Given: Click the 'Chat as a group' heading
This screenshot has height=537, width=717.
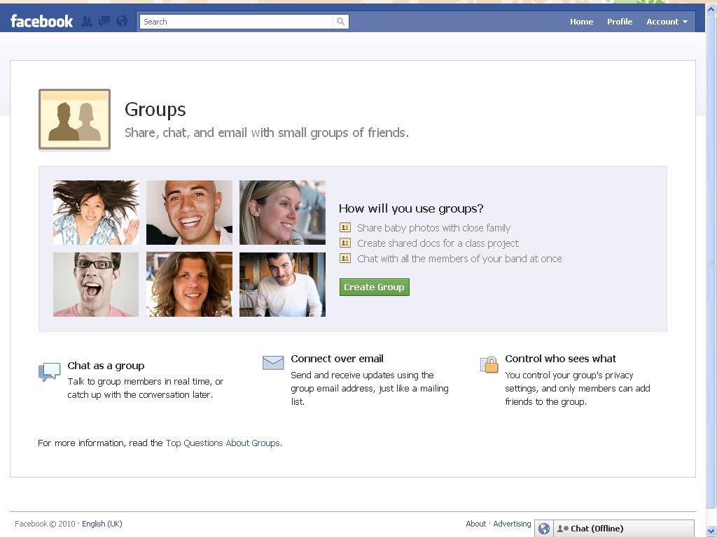Looking at the screenshot, I should (106, 366).
